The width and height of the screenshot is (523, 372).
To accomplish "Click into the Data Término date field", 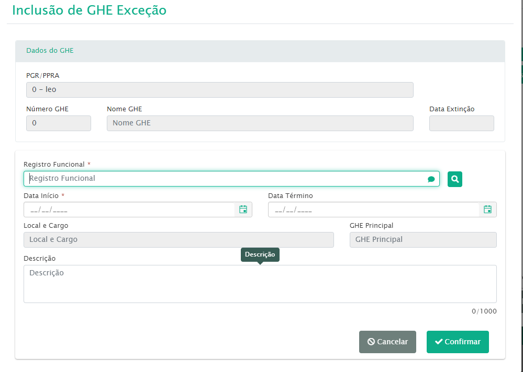I will (373, 210).
